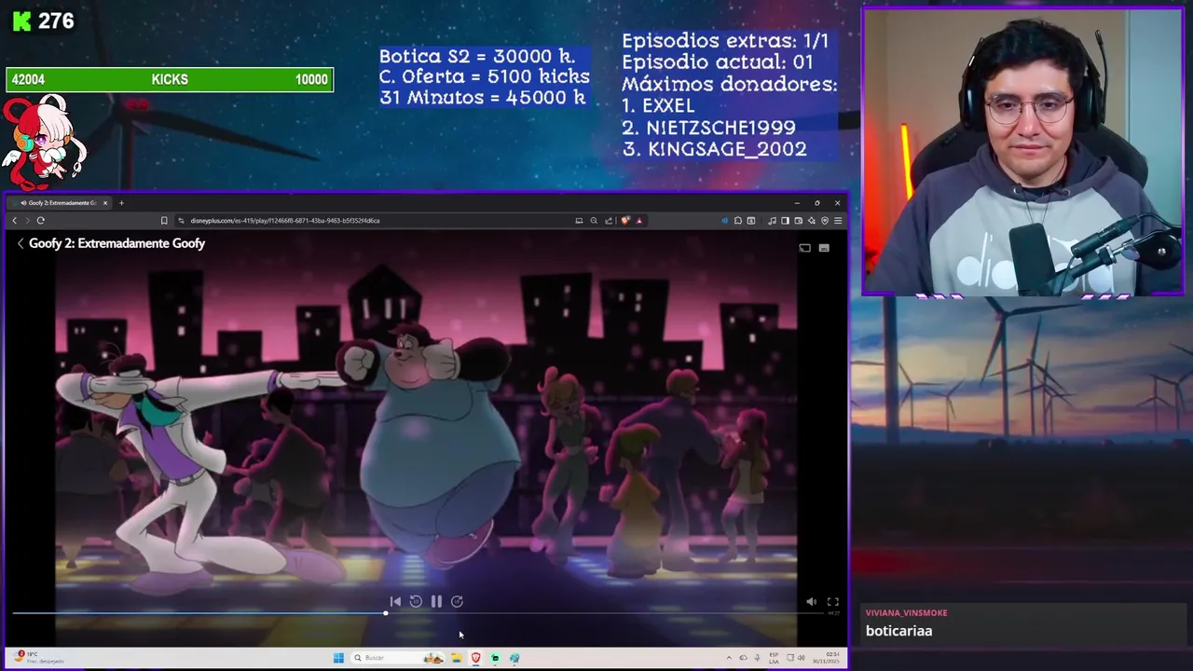Open the browser hamburger menu
The height and width of the screenshot is (671, 1193).
[838, 221]
